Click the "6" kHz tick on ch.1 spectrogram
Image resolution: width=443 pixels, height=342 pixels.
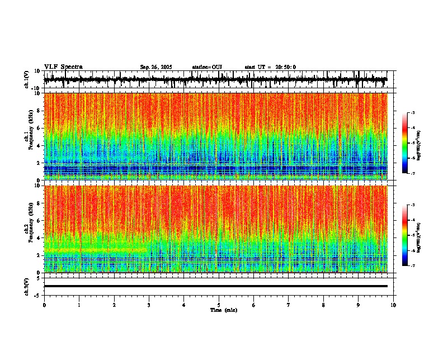pyautogui.click(x=39, y=128)
